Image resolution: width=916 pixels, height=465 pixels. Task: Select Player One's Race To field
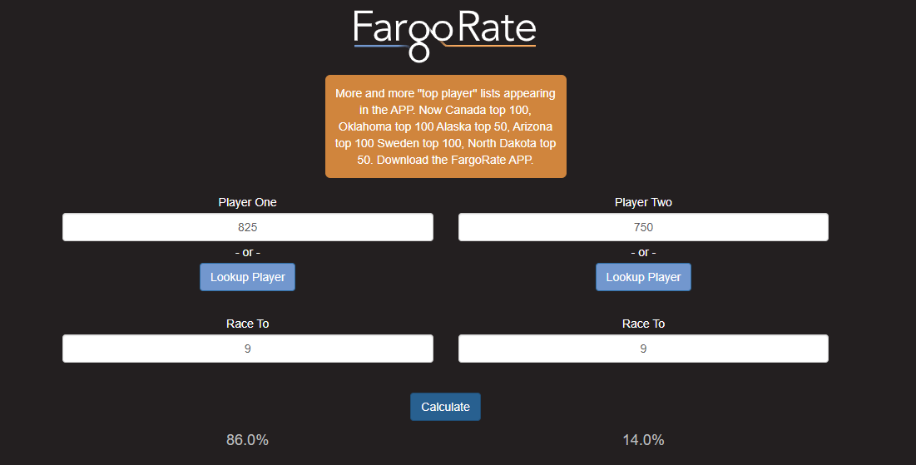pos(247,349)
